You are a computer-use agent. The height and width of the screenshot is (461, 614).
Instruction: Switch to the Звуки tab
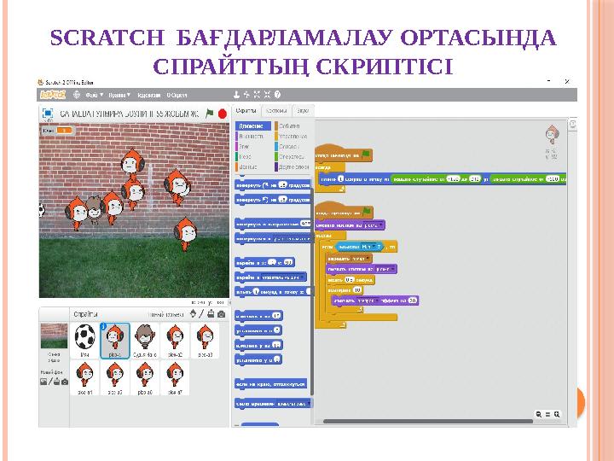303,111
